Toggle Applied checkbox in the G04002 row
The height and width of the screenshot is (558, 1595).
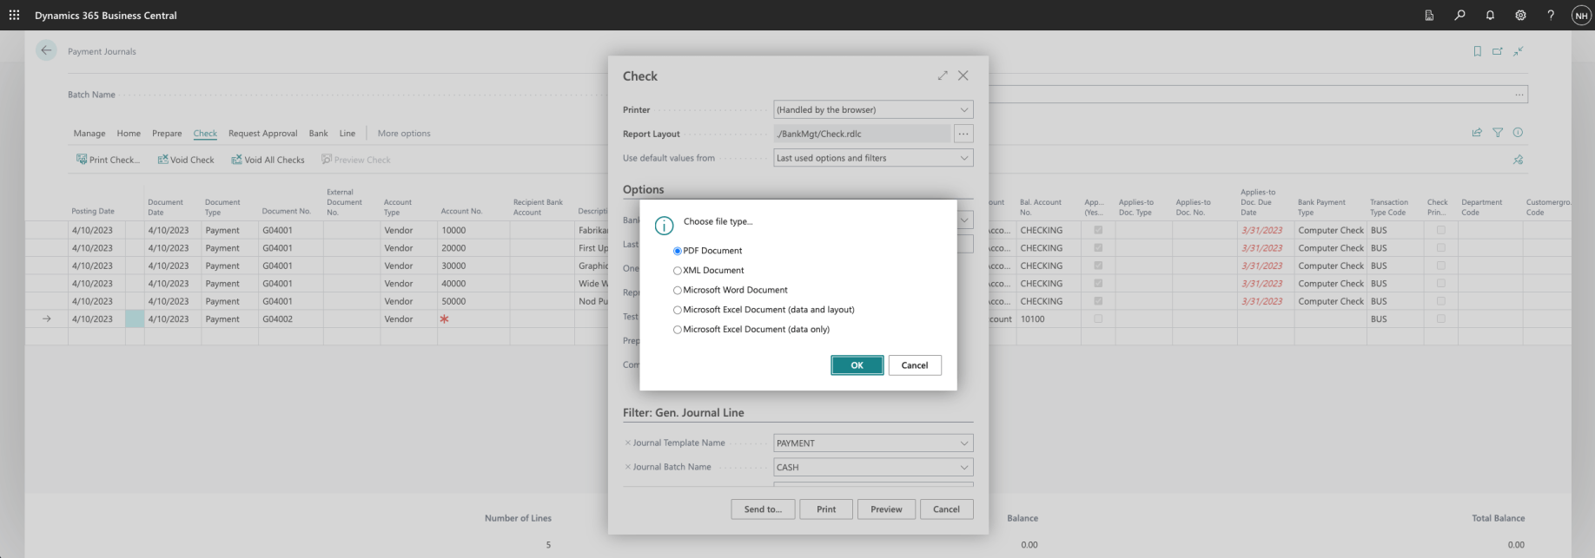click(1098, 318)
